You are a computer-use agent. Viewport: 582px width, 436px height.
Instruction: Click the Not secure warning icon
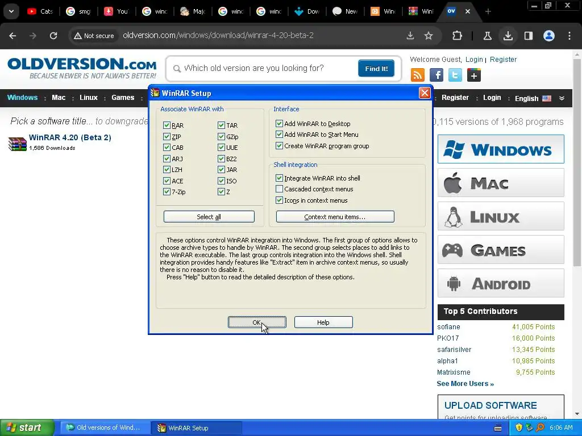pos(77,36)
